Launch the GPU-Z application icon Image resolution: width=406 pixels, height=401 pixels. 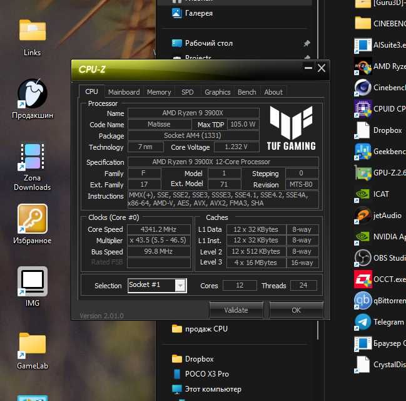click(362, 172)
